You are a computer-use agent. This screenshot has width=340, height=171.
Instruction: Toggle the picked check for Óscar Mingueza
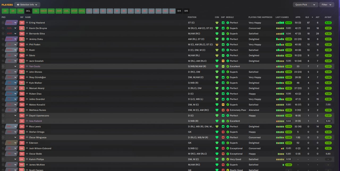(x=3, y=137)
